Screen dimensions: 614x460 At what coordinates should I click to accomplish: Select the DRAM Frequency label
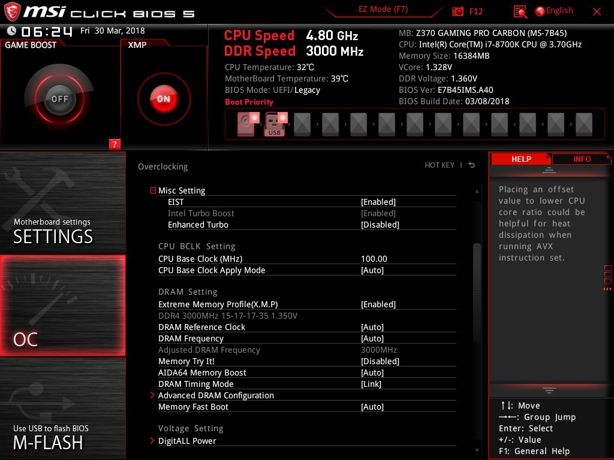[191, 338]
